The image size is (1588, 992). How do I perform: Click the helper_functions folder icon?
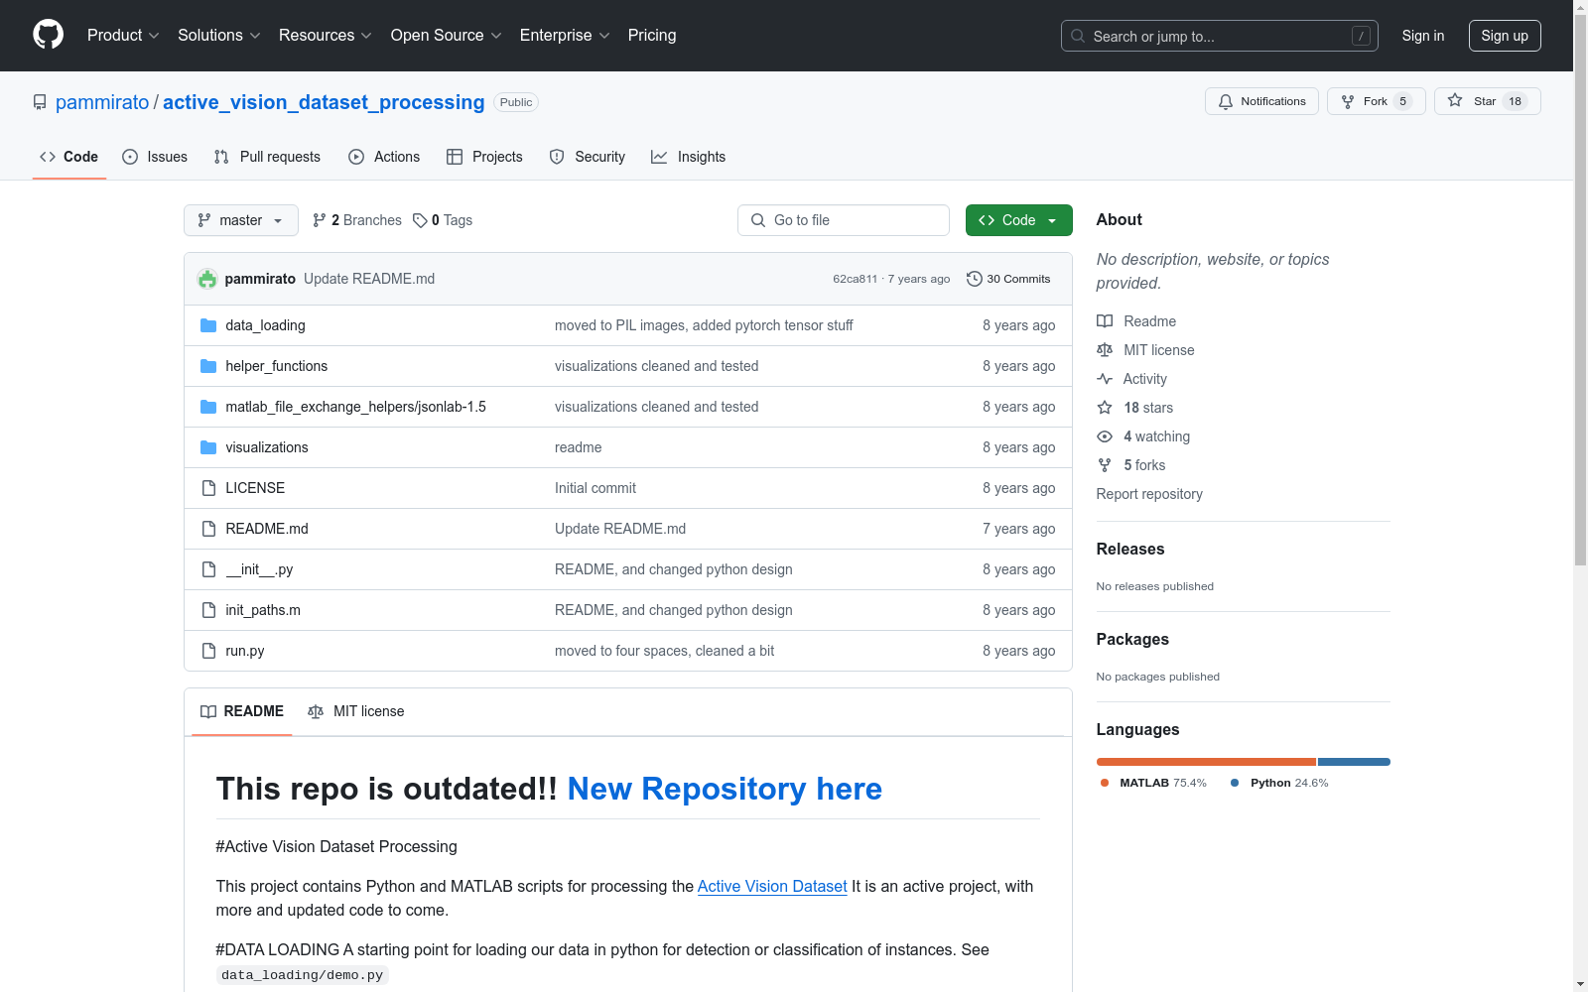tap(208, 366)
